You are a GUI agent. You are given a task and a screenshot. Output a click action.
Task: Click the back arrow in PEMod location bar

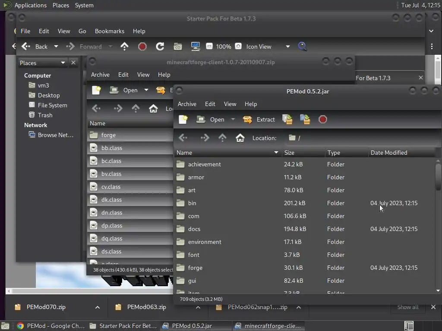(x=183, y=137)
